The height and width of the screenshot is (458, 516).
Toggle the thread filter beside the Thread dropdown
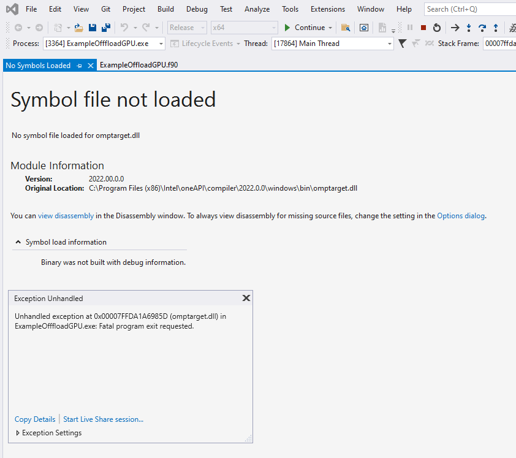point(402,44)
